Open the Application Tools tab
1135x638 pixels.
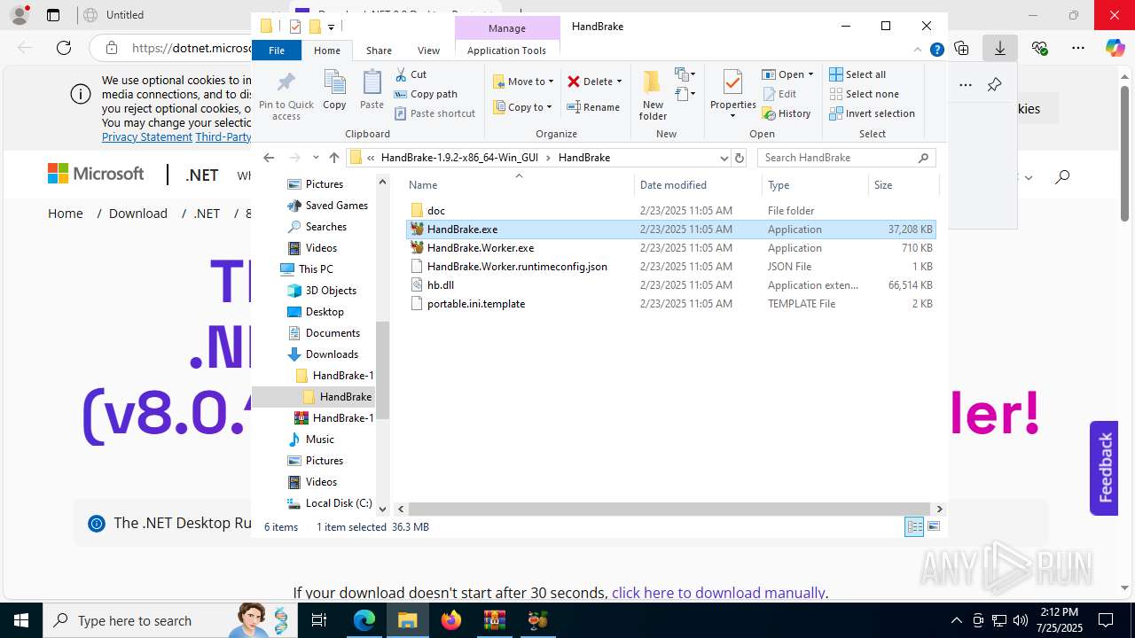[x=506, y=51]
